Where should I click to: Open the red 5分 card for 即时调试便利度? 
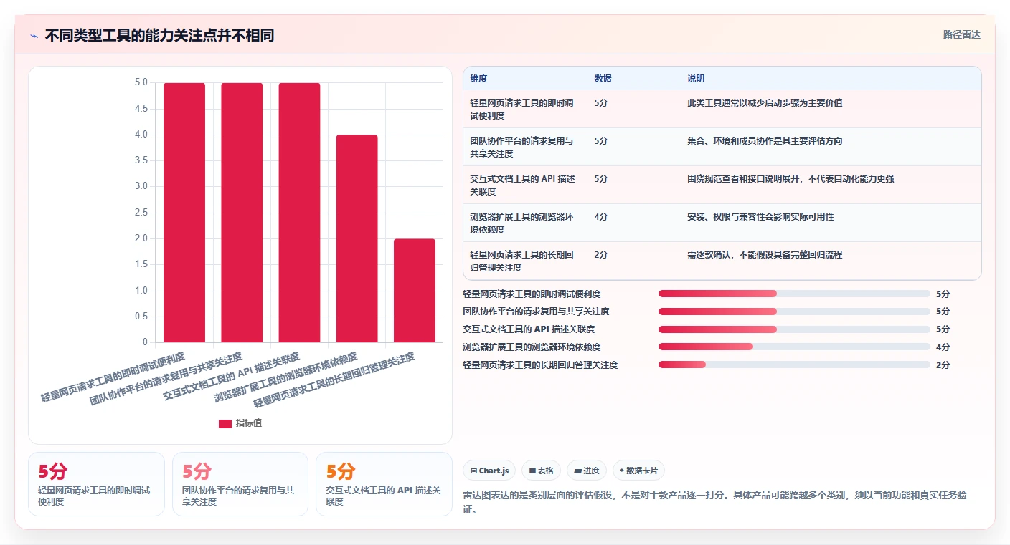pos(96,484)
